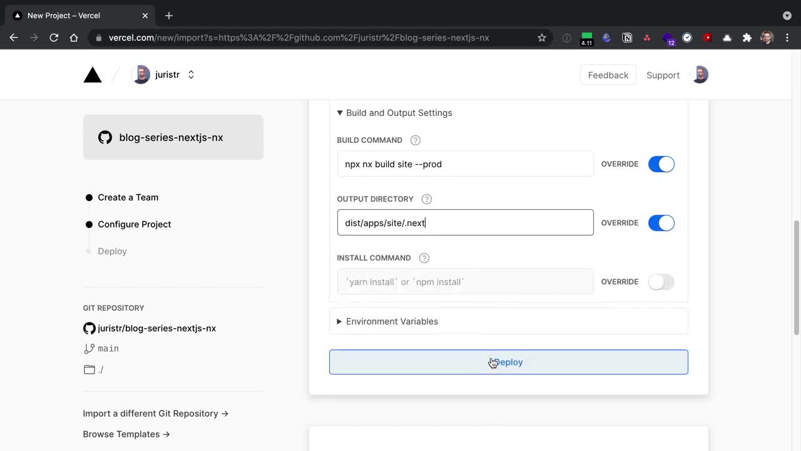801x451 pixels.
Task: Toggle Build Command override switch
Action: (661, 164)
